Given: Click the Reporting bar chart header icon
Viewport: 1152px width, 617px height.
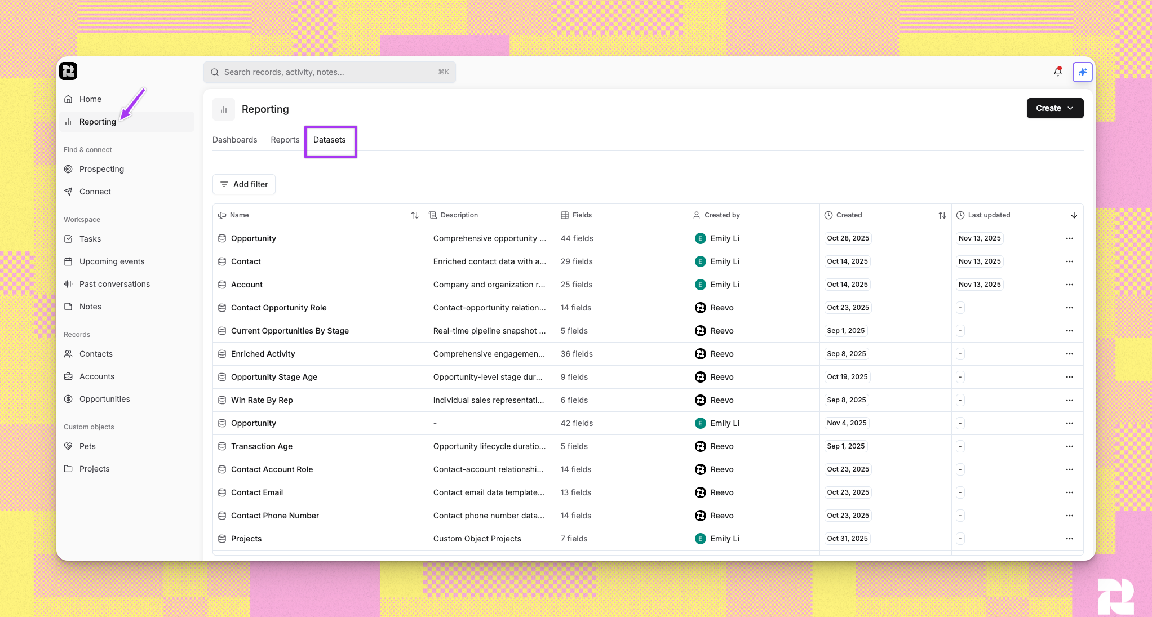Looking at the screenshot, I should 224,109.
